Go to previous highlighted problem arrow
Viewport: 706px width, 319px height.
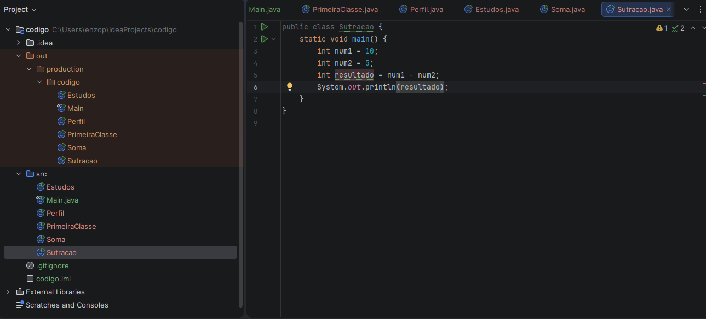click(692, 28)
